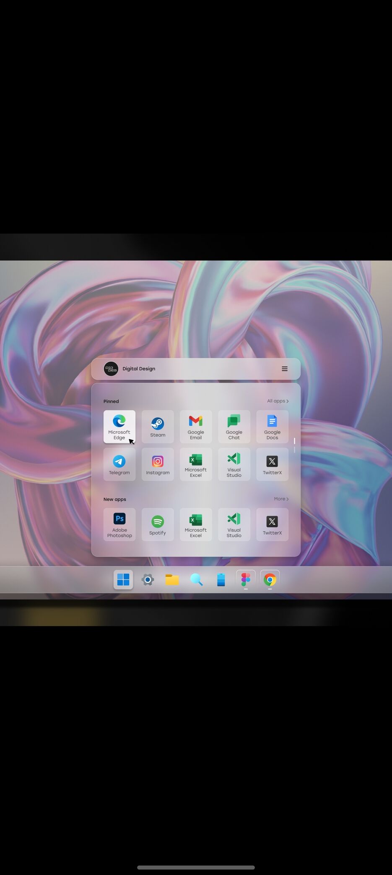Click the pinned apps page scrollbar indicator
Image resolution: width=392 pixels, height=875 pixels.
pos(294,445)
